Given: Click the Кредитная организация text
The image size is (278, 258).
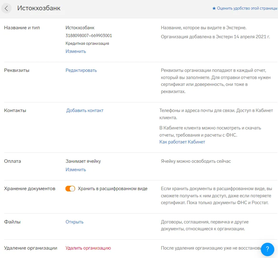Looking at the screenshot, I should [x=87, y=43].
